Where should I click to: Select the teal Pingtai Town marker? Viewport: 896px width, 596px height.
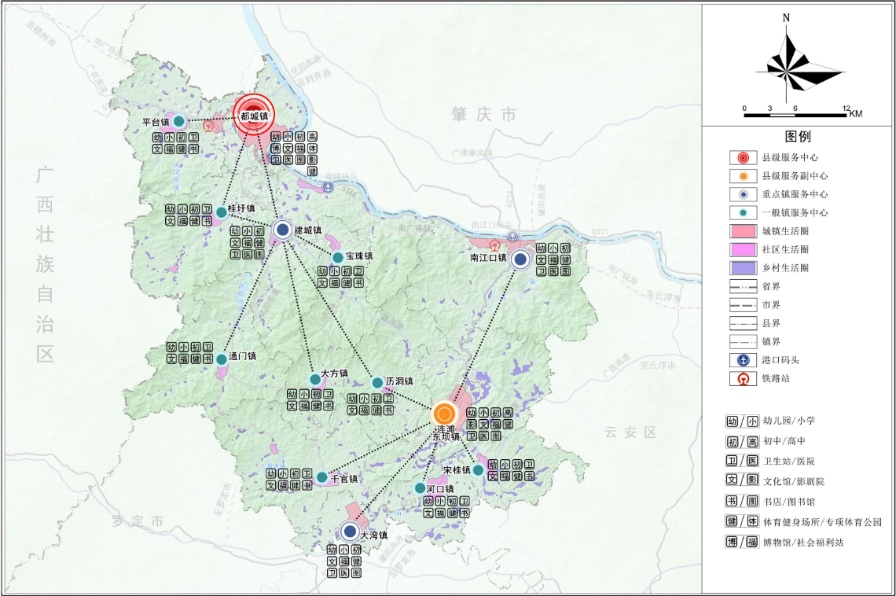coord(179,121)
